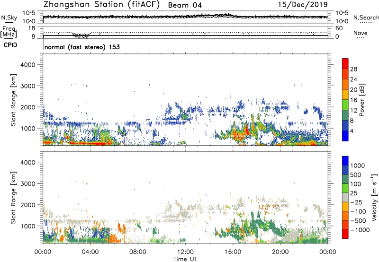This screenshot has height=262, width=379.
Task: Click the strong red echo band near 04:00 in the power plot
Action: (88, 144)
